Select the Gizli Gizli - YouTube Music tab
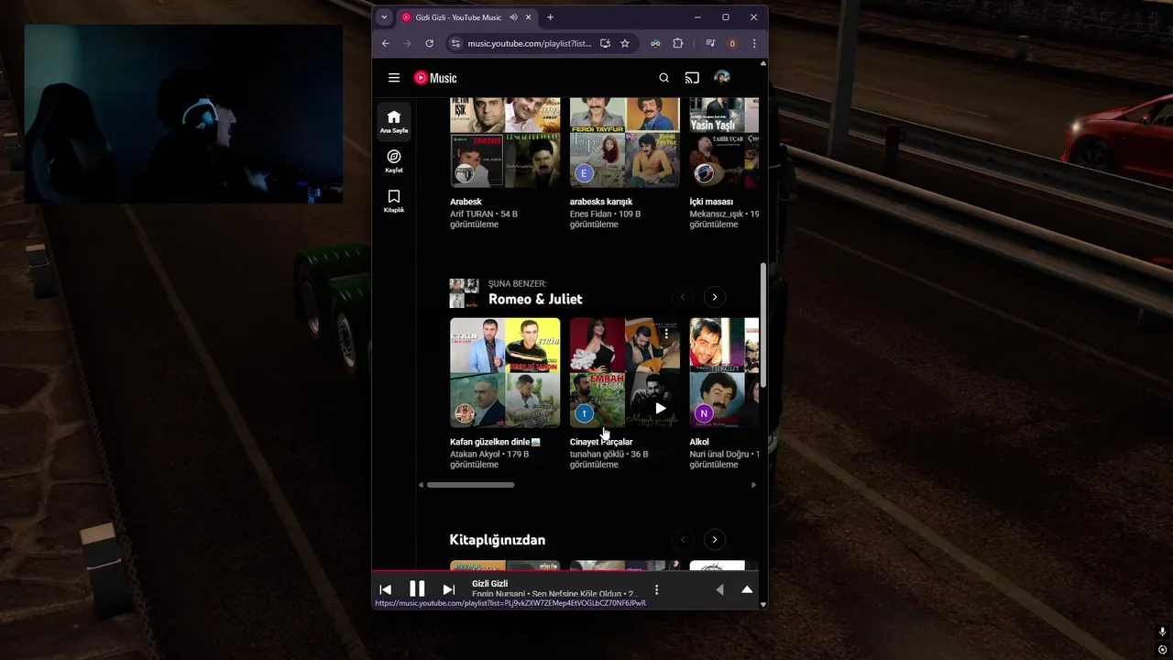Image resolution: width=1173 pixels, height=660 pixels. tap(466, 17)
